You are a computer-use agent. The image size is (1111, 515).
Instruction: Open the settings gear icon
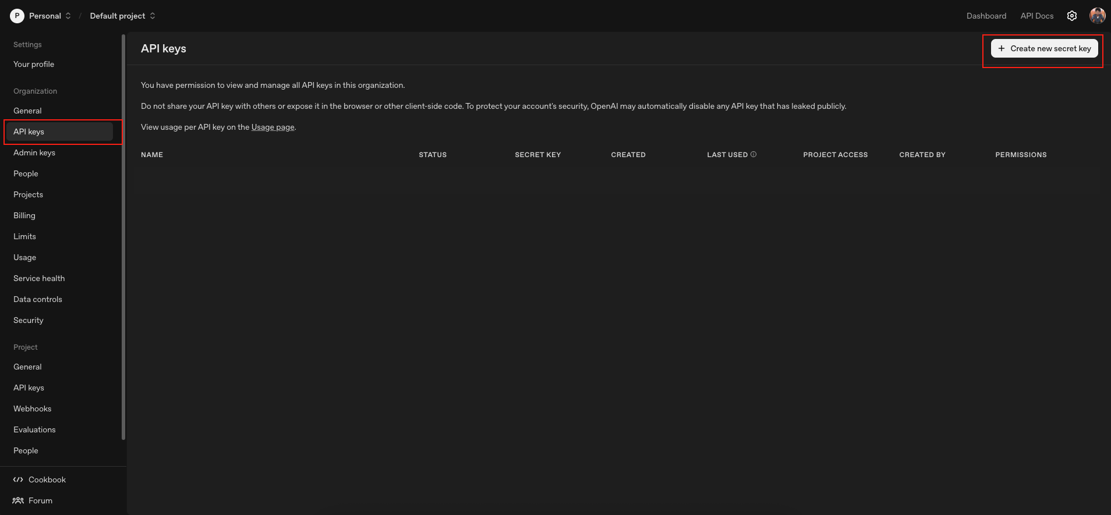(1072, 16)
